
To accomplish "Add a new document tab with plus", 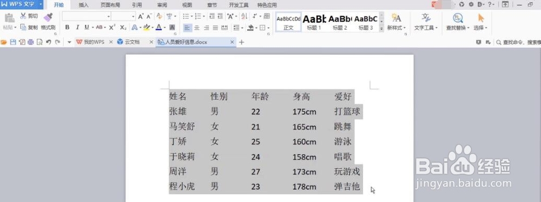I will [241, 42].
